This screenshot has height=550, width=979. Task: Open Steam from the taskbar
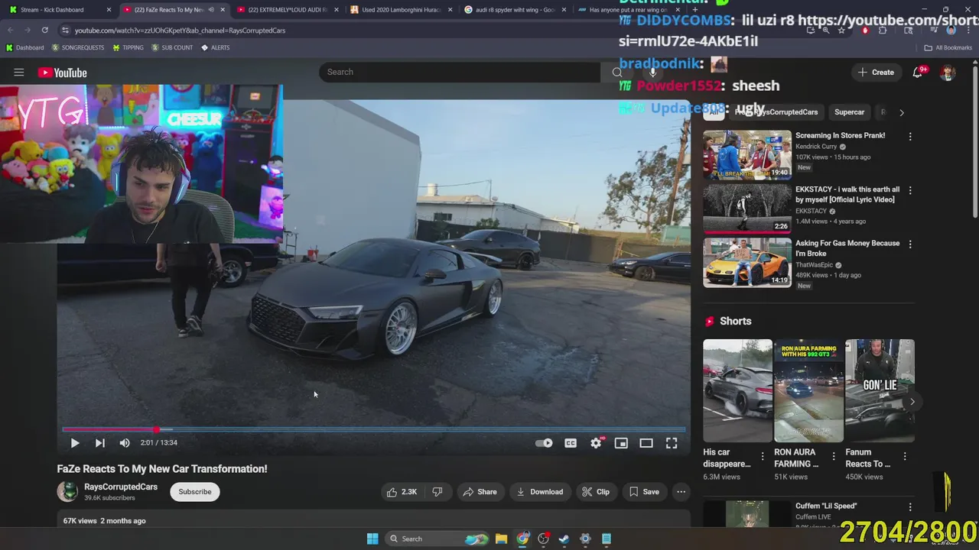coord(564,539)
